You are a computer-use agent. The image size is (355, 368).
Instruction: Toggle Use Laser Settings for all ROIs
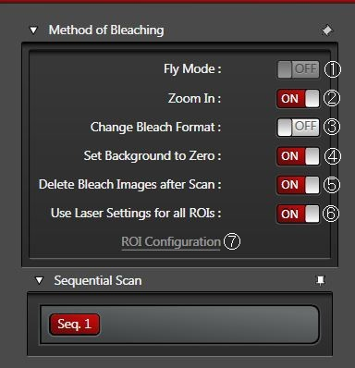pos(298,214)
